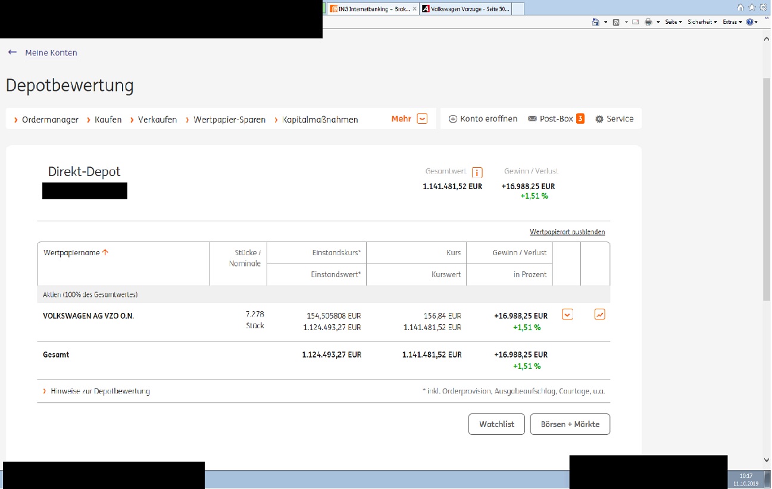This screenshot has height=489, width=772.
Task: Click the scrollbar up arrow
Action: click(766, 38)
